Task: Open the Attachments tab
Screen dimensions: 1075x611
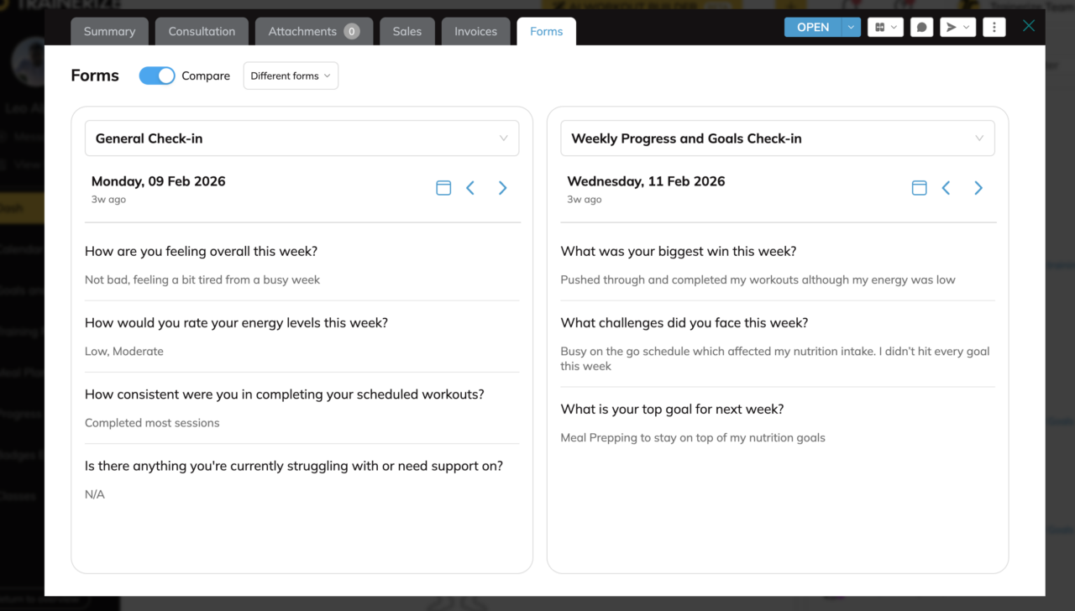Action: pyautogui.click(x=313, y=32)
